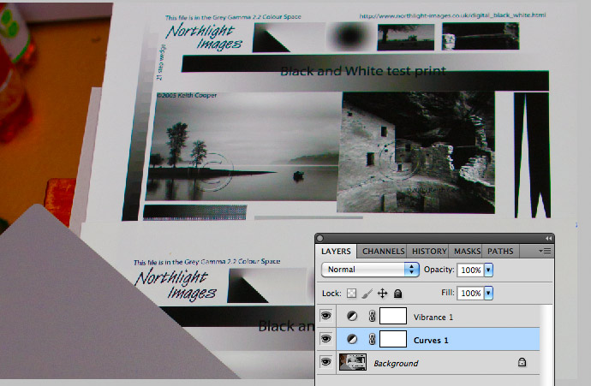Toggle lock all padlock icon
Screen dimensions: 591x386
coord(397,294)
